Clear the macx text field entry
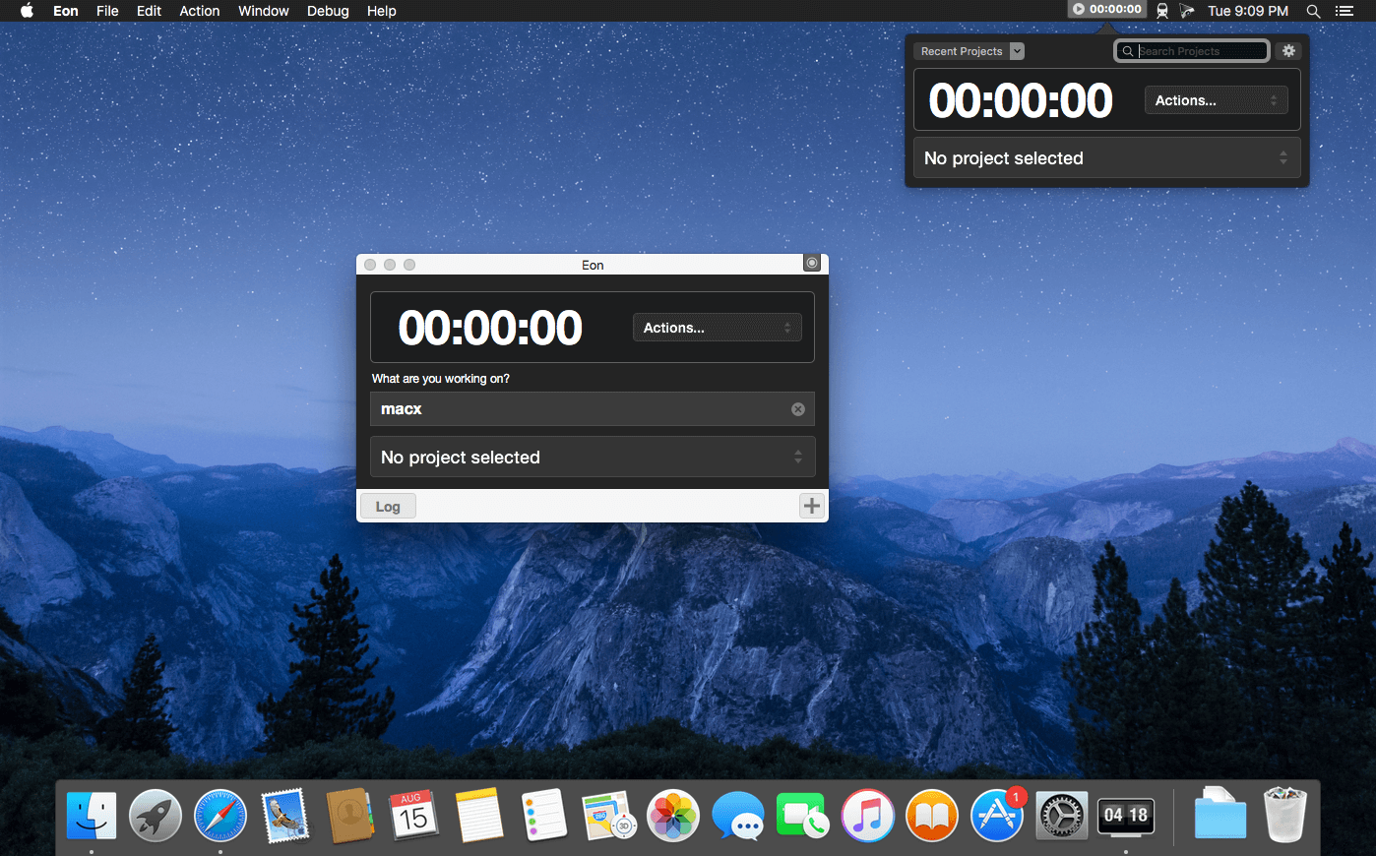Image resolution: width=1376 pixels, height=856 pixels. pos(798,409)
